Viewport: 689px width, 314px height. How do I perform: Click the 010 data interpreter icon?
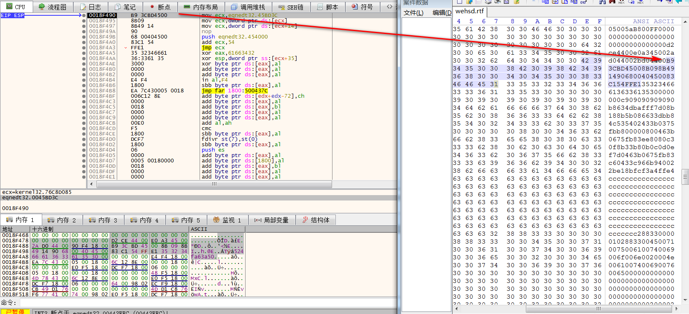click(583, 2)
